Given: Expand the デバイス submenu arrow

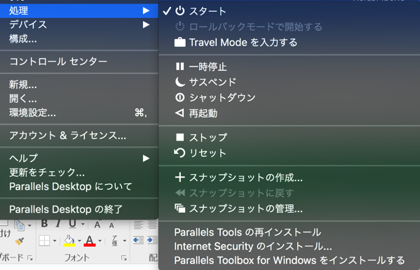Looking at the screenshot, I should point(146,24).
